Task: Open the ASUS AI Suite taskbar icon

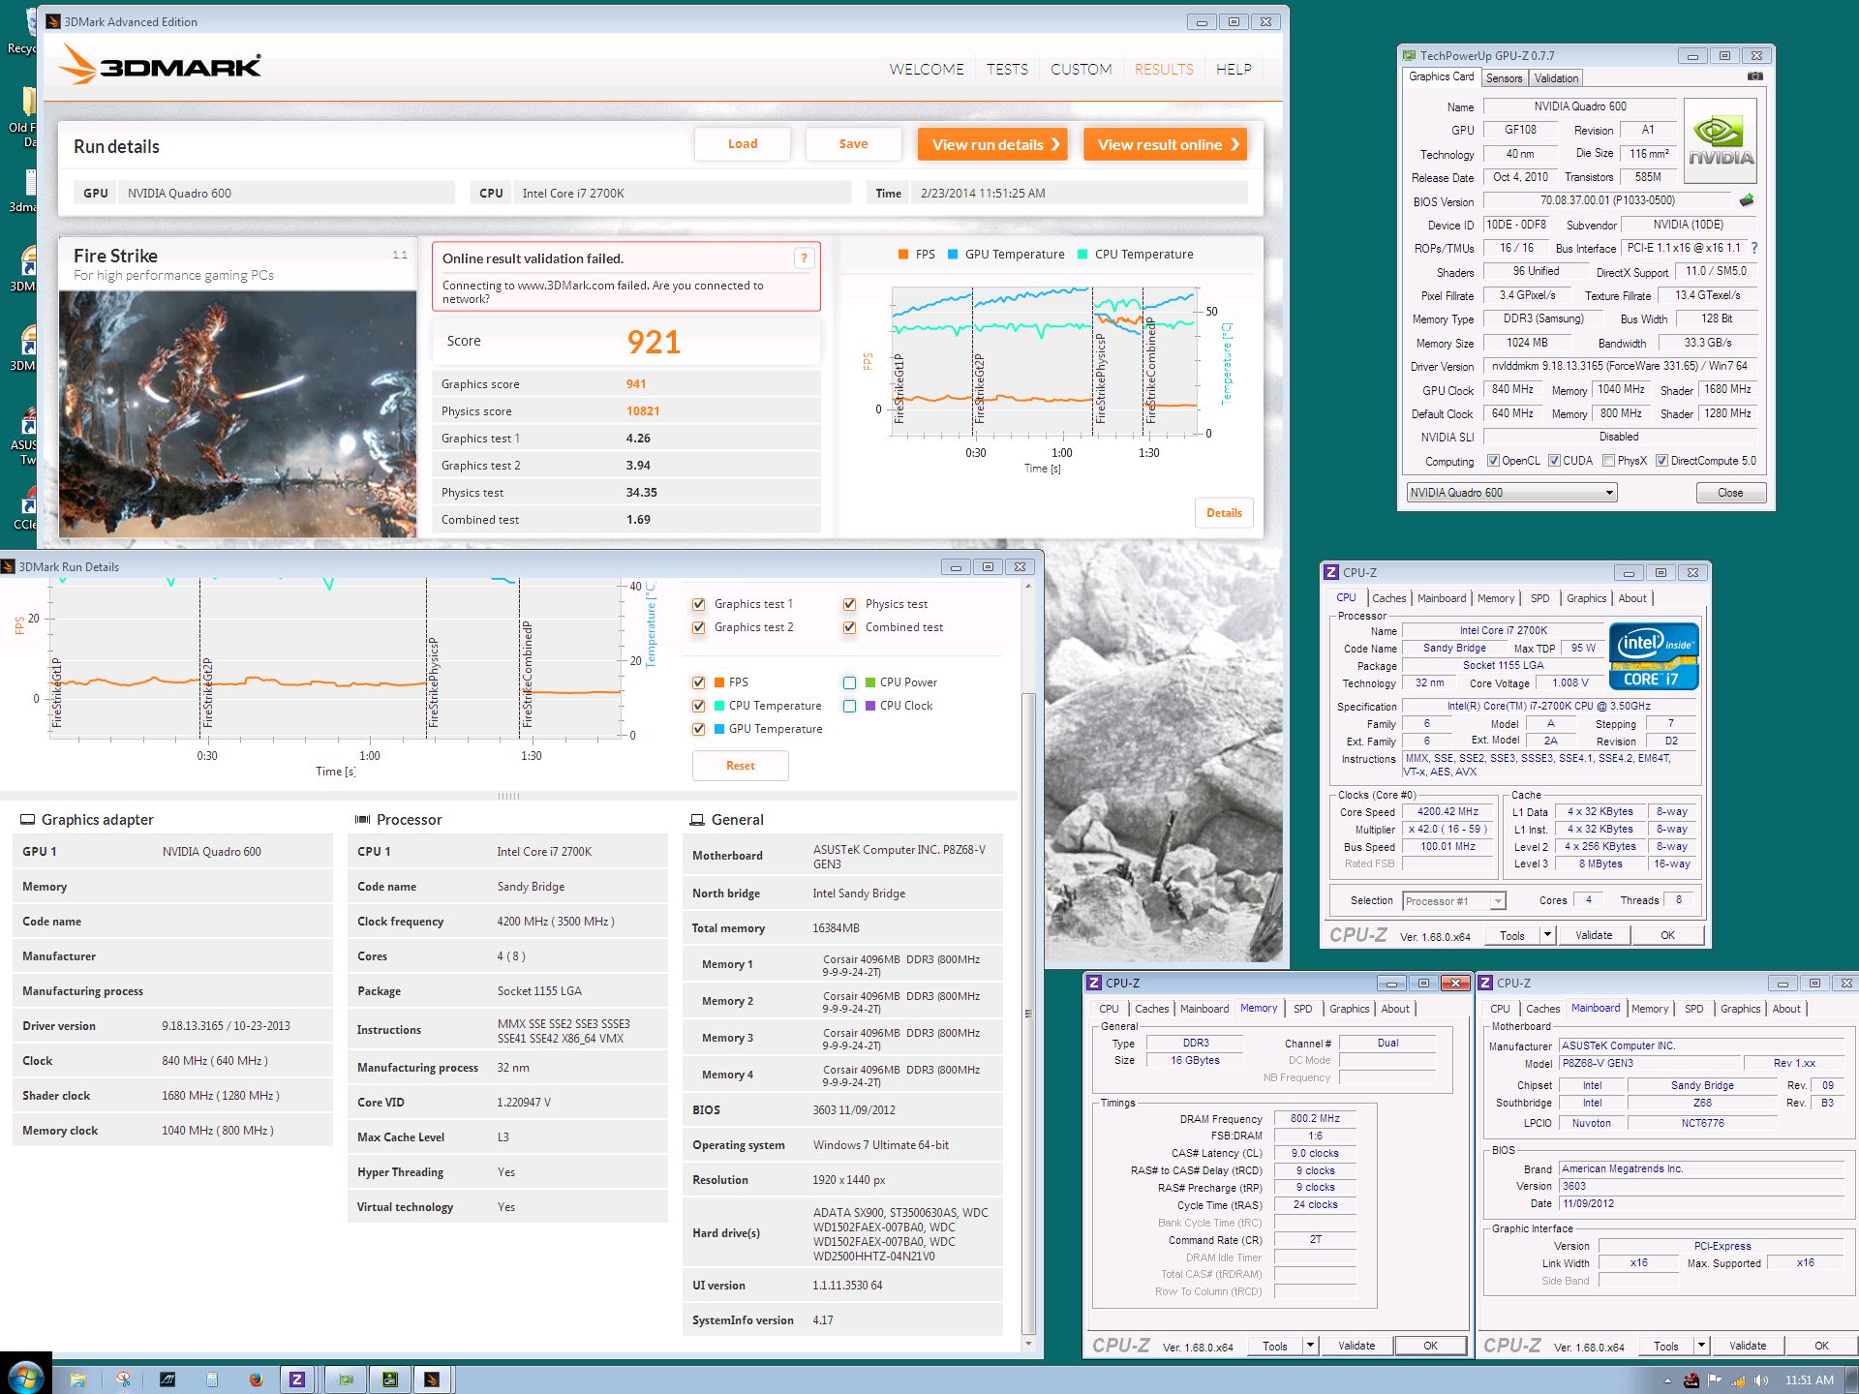Action: (x=168, y=1379)
